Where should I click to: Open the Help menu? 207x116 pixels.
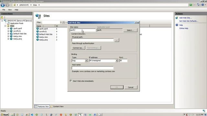[x=16, y=10]
